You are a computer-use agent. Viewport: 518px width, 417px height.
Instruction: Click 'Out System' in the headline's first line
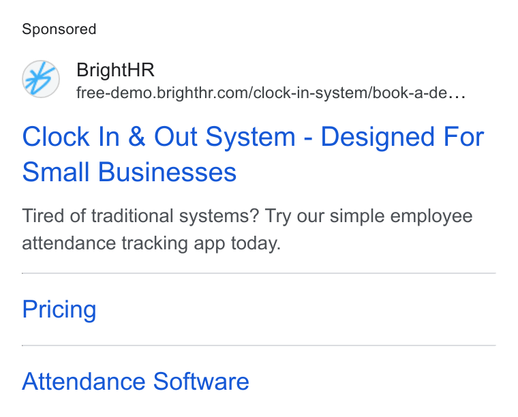click(x=225, y=137)
